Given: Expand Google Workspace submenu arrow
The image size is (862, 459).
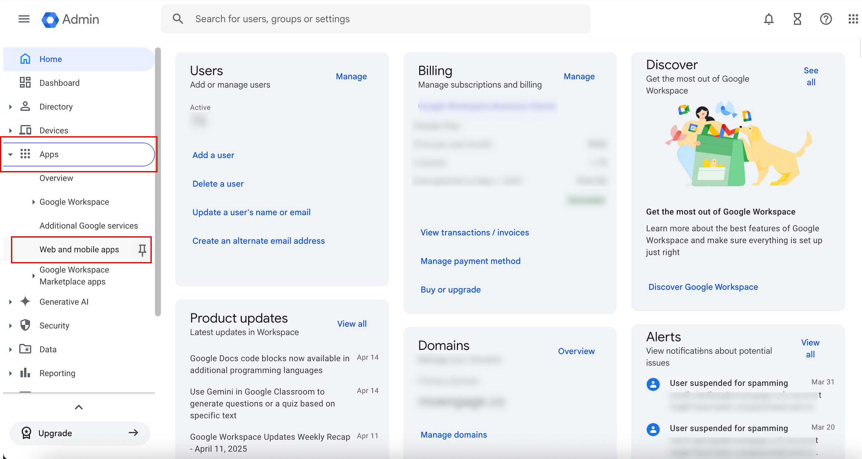Looking at the screenshot, I should tap(33, 202).
